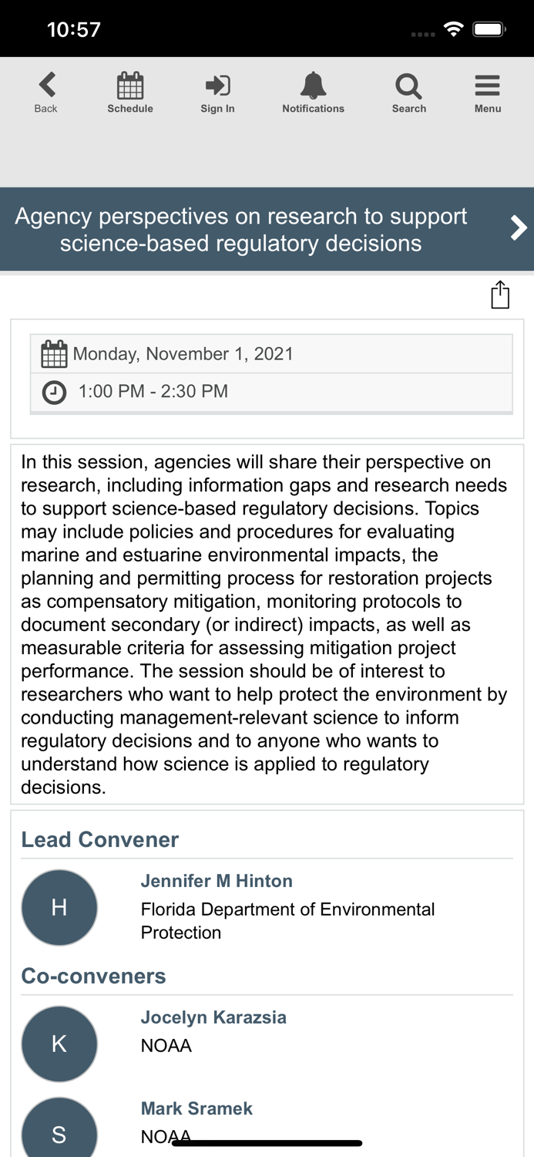Tap the H avatar circle
Viewport: 534px width, 1157px height.
[x=59, y=908]
